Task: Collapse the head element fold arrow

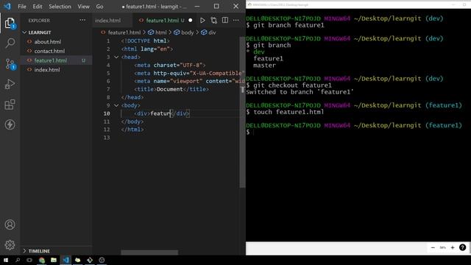Action: coord(116,57)
